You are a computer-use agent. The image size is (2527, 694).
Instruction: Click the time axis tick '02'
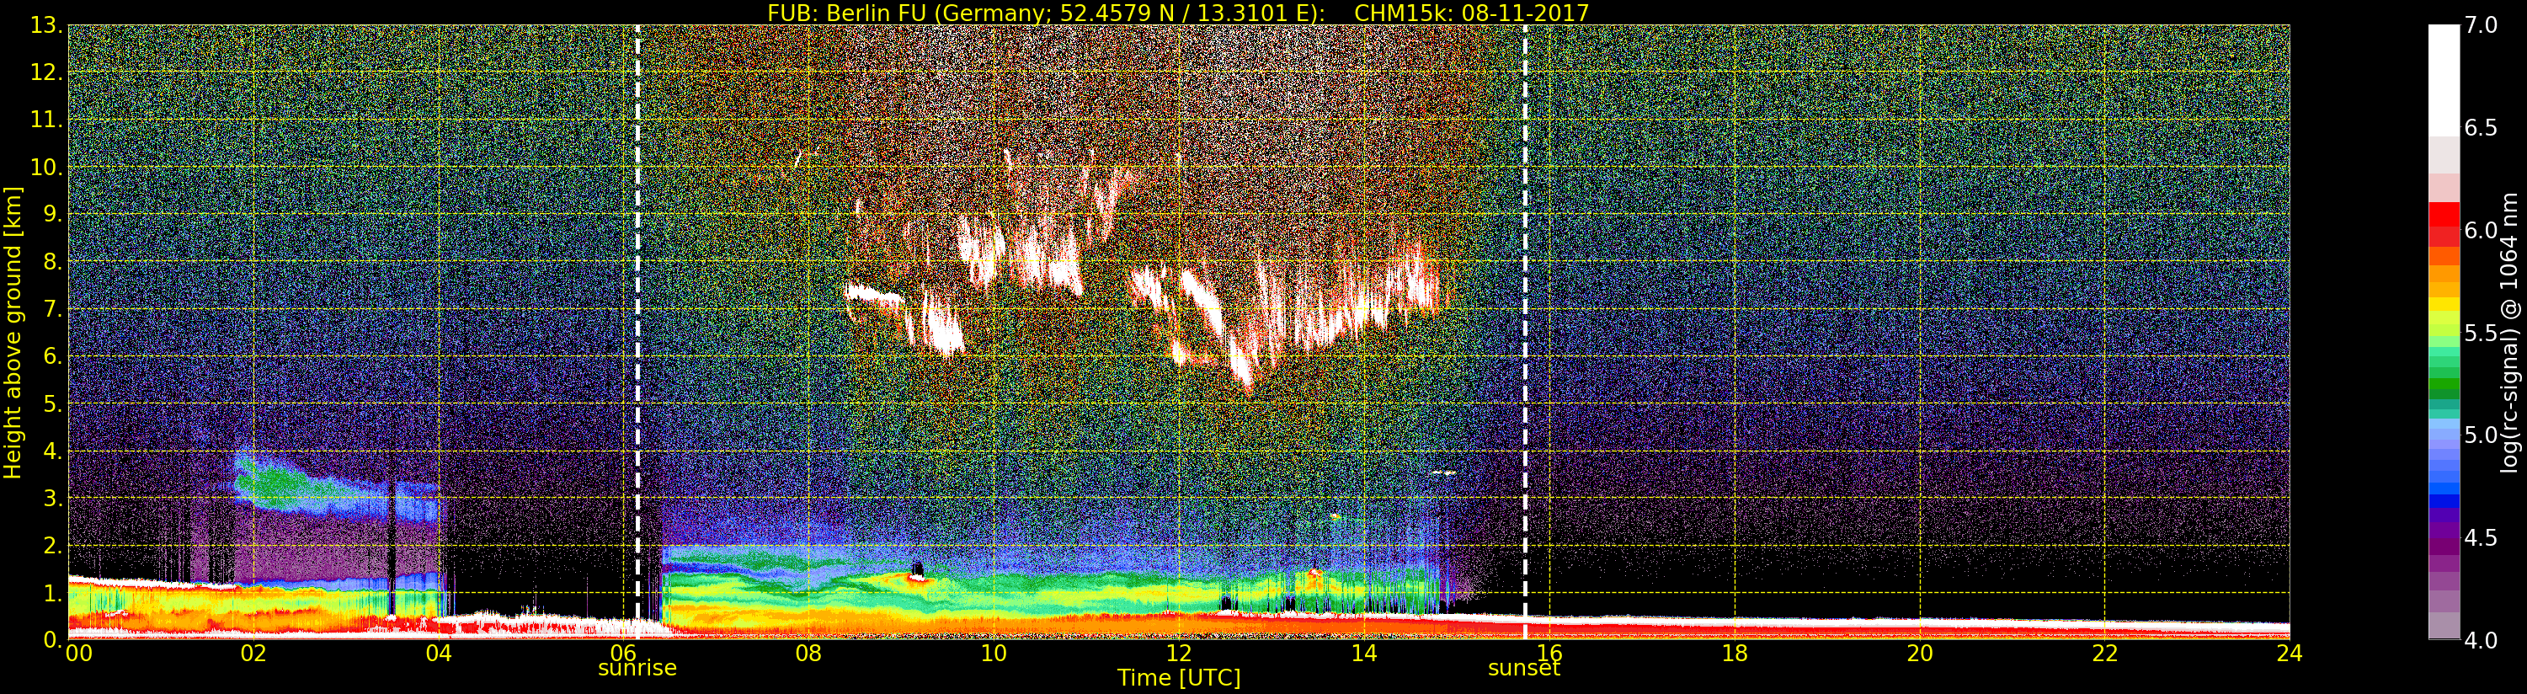click(253, 653)
